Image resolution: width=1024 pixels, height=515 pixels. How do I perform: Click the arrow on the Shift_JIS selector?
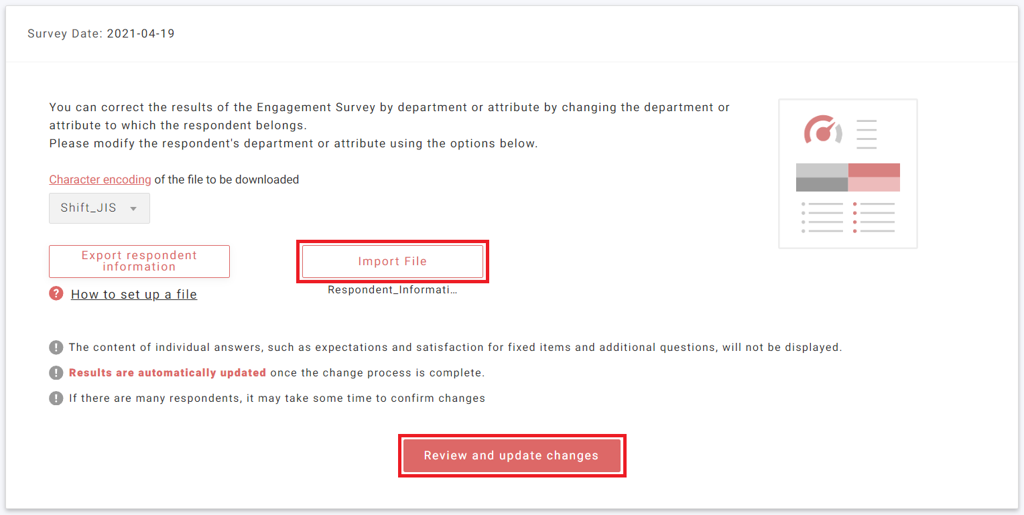pyautogui.click(x=133, y=209)
